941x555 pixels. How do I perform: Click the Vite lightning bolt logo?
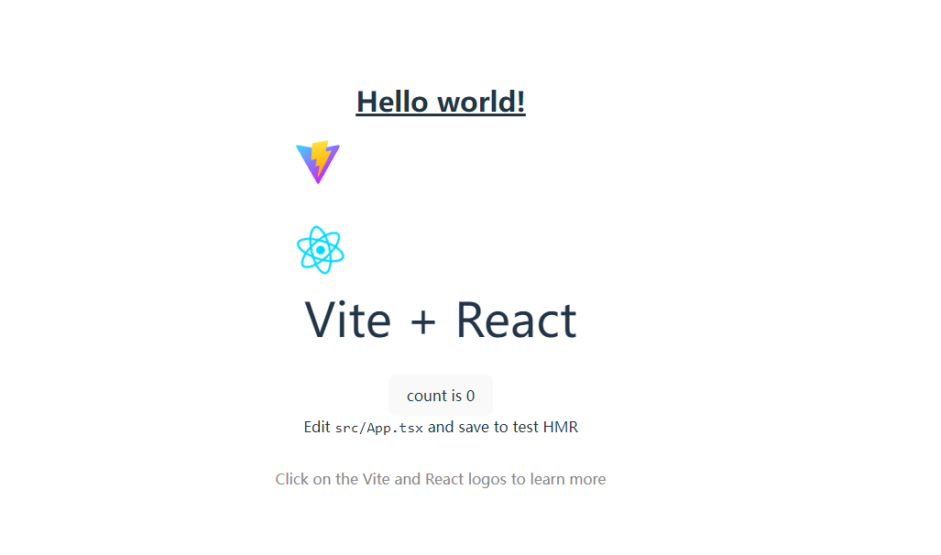(318, 162)
